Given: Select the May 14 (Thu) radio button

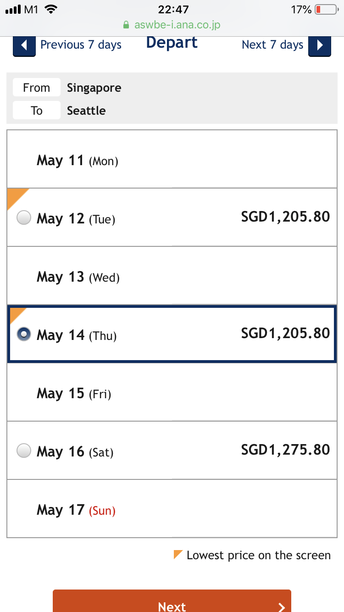Looking at the screenshot, I should click(24, 334).
